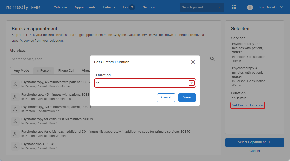290x161 pixels.
Task: Select the In Person filter tab
Action: tap(44, 71)
